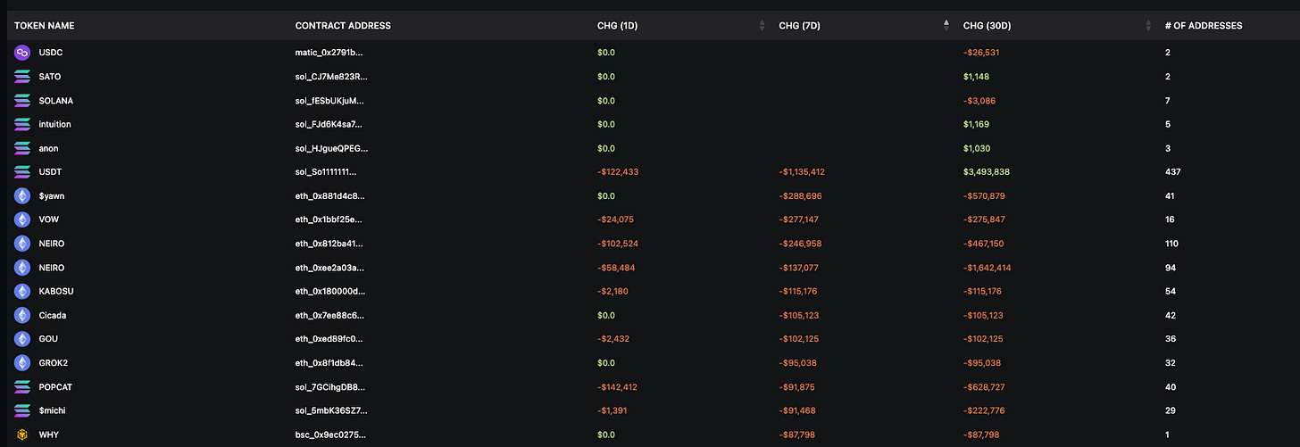This screenshot has height=447, width=1300.
Task: Open contract address sol_7GCihgDB8...
Action: [x=329, y=387]
